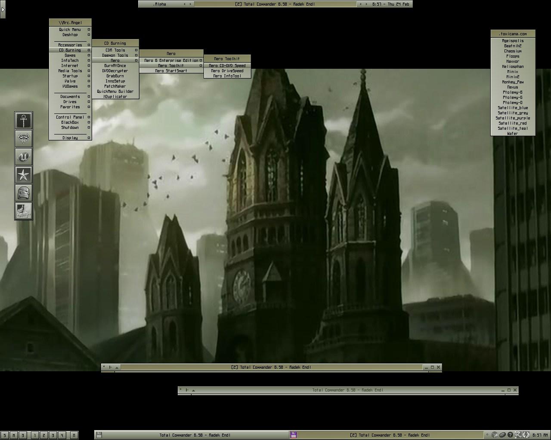Open the fanged eye icon shortcut
The image size is (551, 440).
pos(24,138)
